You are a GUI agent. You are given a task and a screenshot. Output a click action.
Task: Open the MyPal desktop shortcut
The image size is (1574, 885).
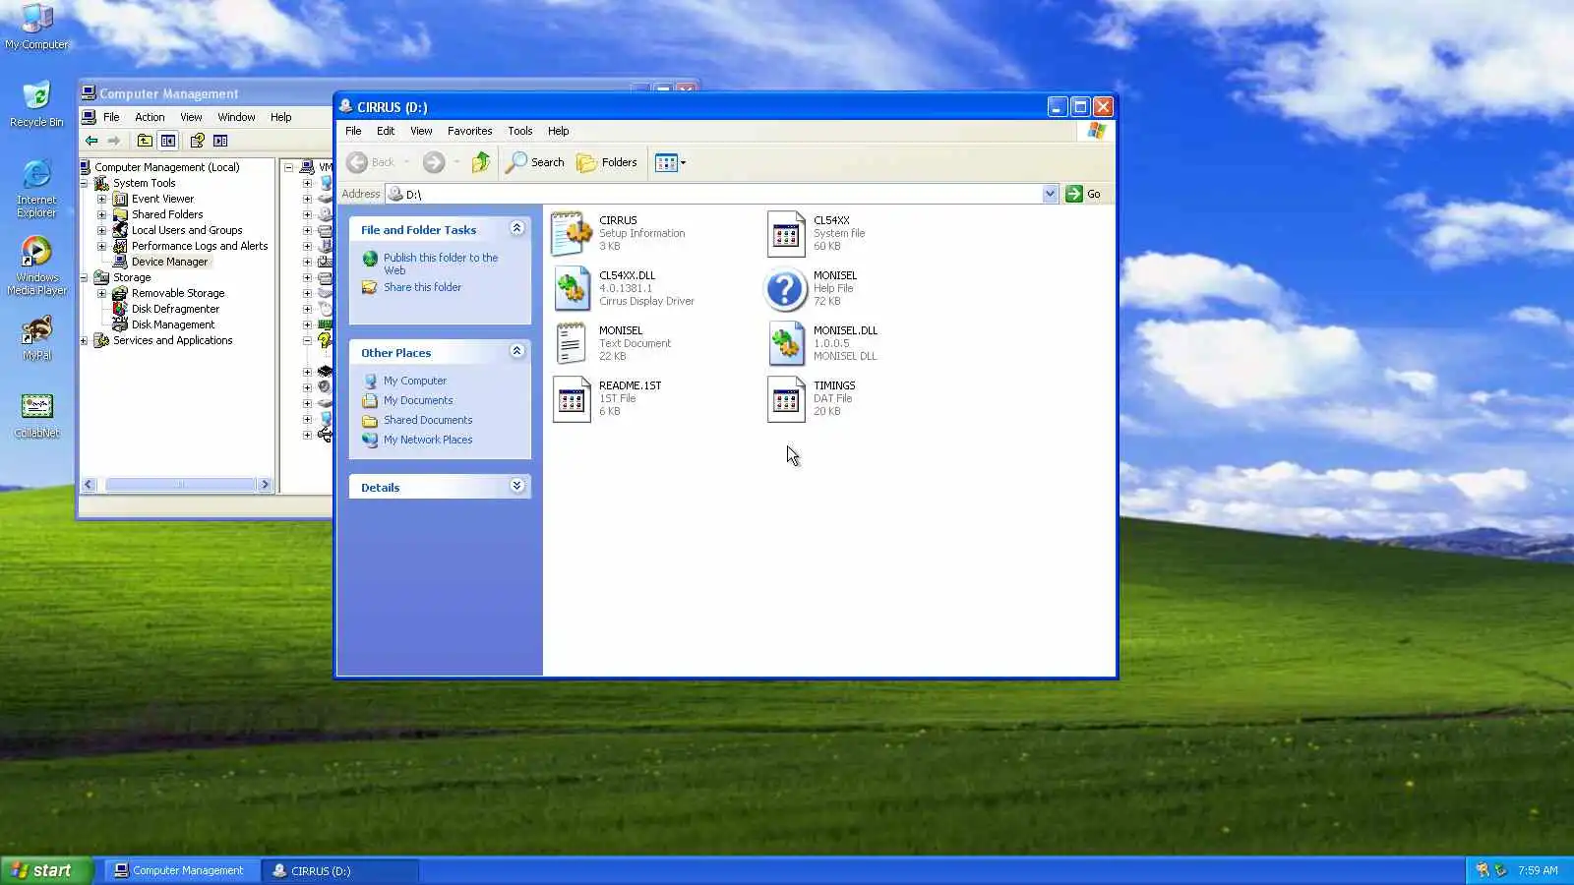point(36,337)
